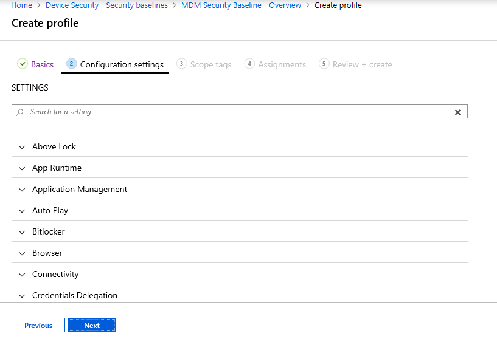Screen dimensions: 497x339
Task: Open the Auto Play section
Action: (50, 210)
